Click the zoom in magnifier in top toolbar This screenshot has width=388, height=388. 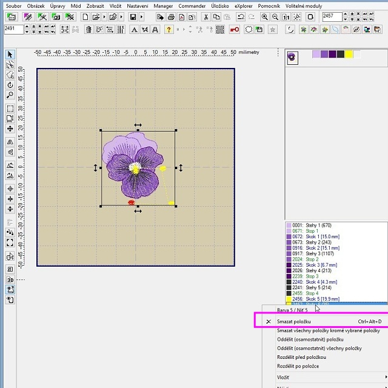[264, 17]
